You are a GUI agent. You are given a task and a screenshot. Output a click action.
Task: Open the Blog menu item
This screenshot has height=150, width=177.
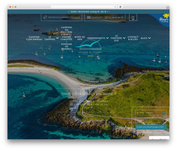tap(144, 38)
